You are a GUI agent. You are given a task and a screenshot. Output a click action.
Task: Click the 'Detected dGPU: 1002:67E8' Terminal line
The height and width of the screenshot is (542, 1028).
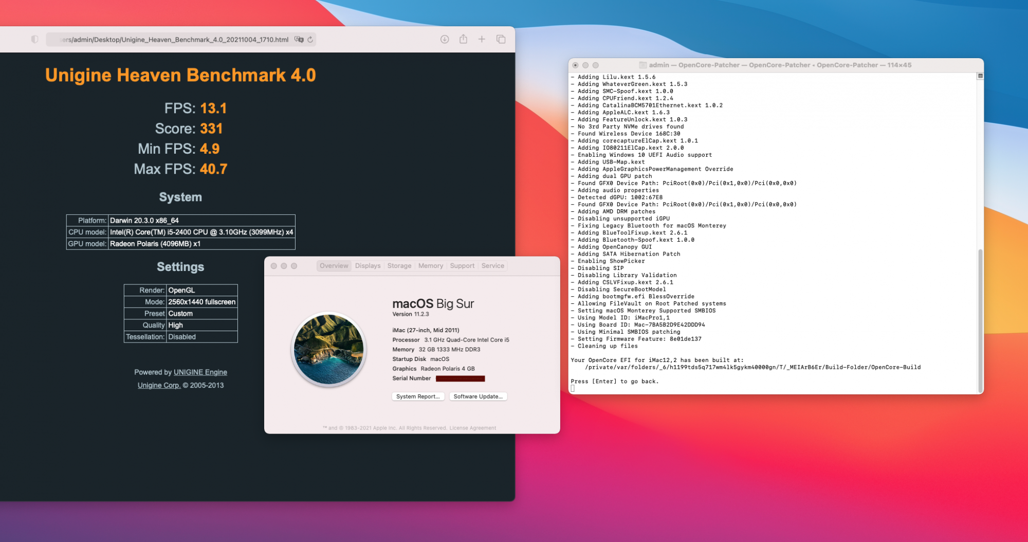click(617, 197)
